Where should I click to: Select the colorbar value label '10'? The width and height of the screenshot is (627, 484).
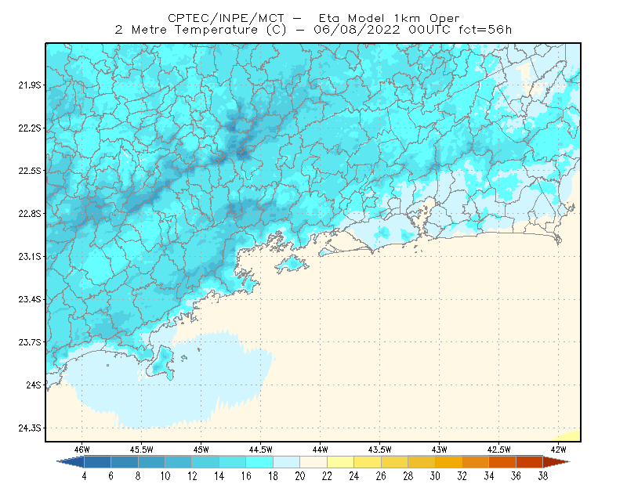(x=165, y=476)
